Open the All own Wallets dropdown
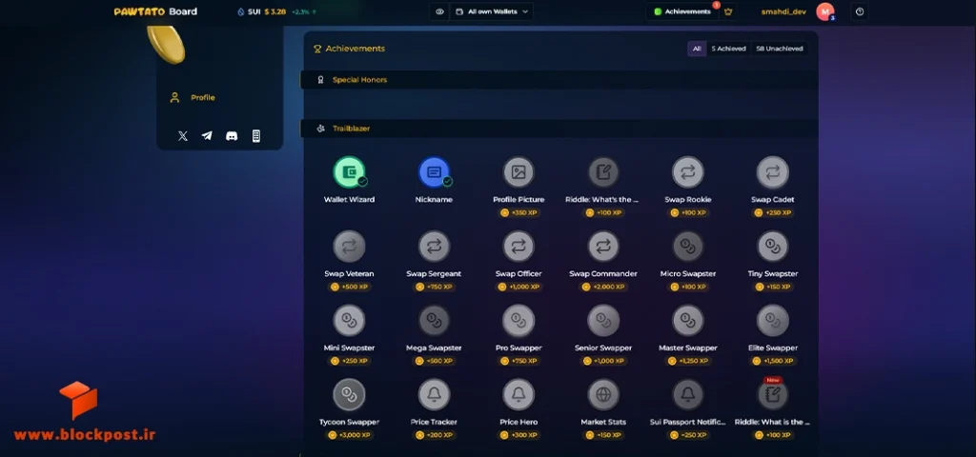 coord(491,11)
